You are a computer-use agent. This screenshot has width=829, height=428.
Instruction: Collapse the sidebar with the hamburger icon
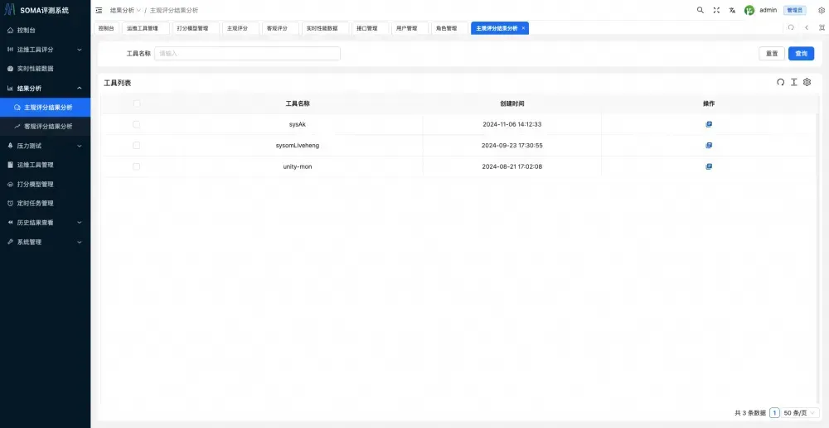[99, 10]
